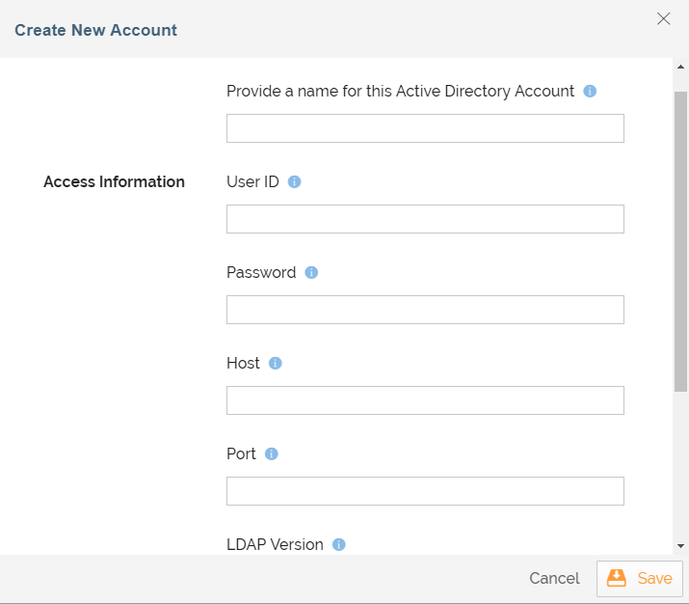Open the User ID info tooltip icon

[295, 181]
